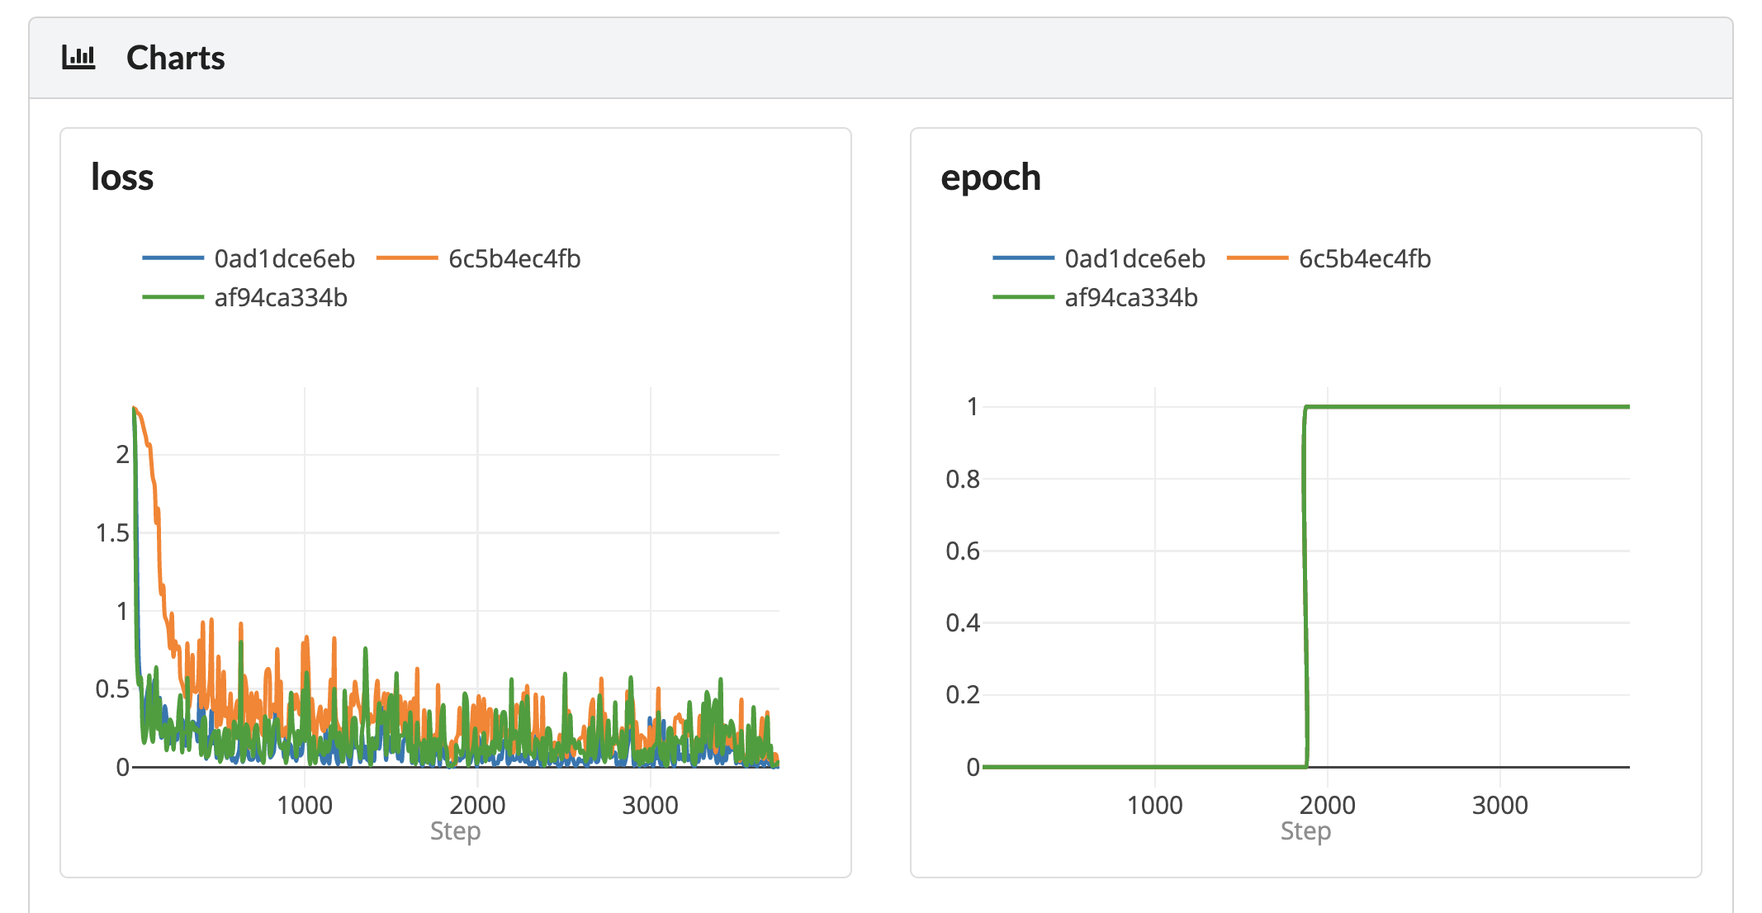Toggle 0ad1dce6eb label in loss legend
Screen dimensions: 1762x913
(284, 258)
